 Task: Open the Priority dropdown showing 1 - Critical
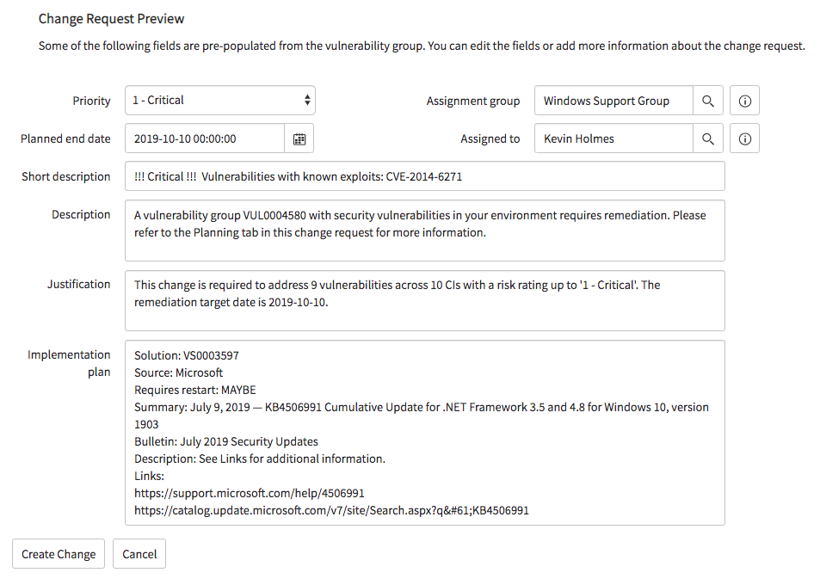220,101
